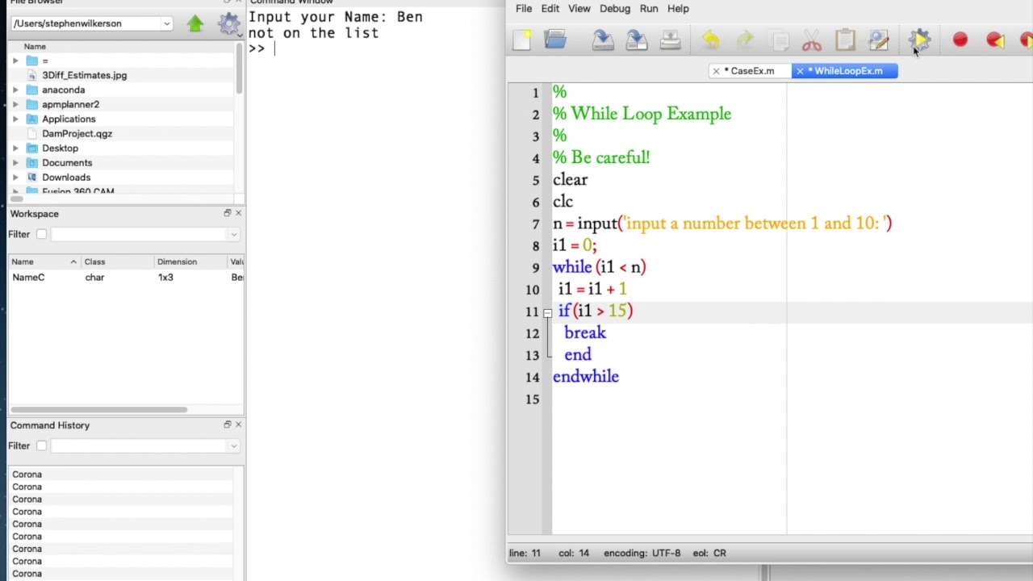Select the NameC variable row

coord(126,277)
